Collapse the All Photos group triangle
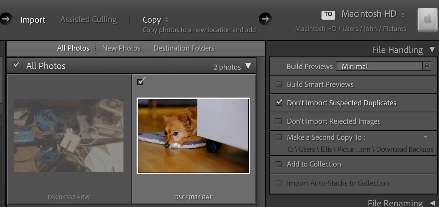The image size is (439, 207). pos(248,66)
